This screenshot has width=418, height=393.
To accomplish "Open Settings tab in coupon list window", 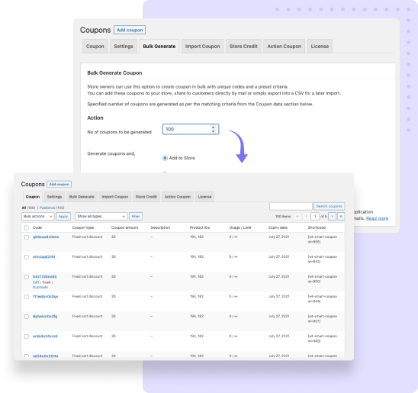I will (x=54, y=197).
